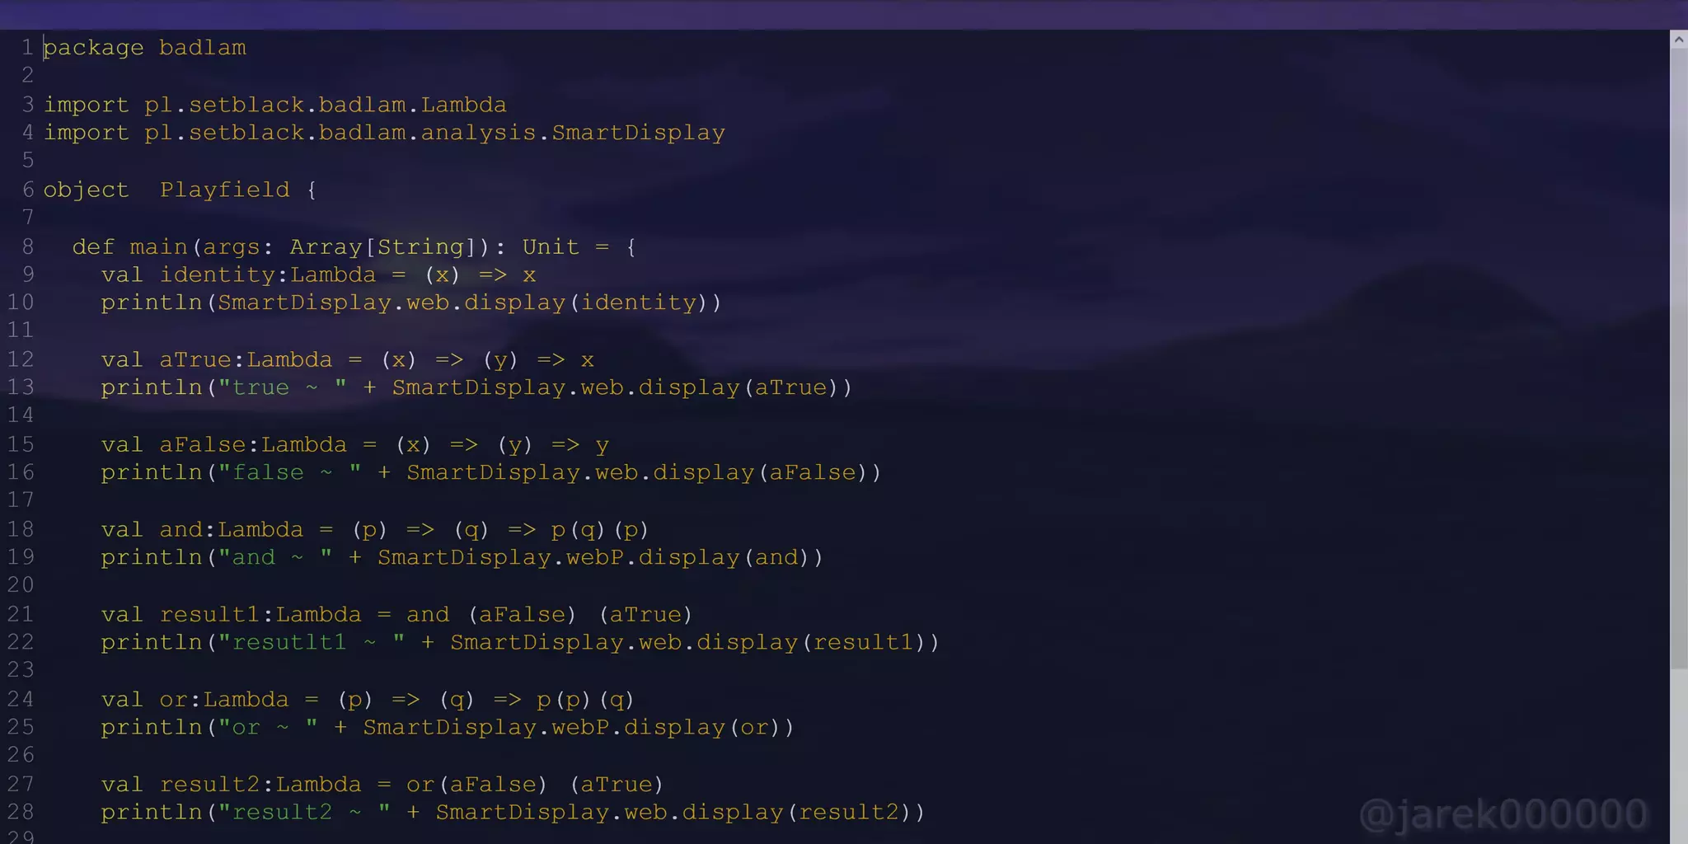
Task: Click the println("resutlt1 ~ ") line
Action: tap(520, 642)
